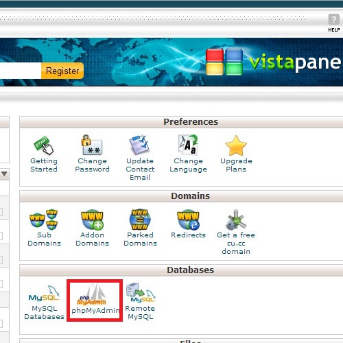The height and width of the screenshot is (343, 343).
Task: Open the Redirects icon
Action: click(188, 220)
